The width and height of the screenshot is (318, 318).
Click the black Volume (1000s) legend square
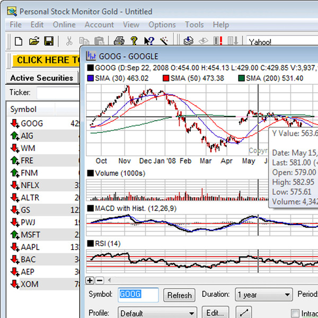coord(91,173)
